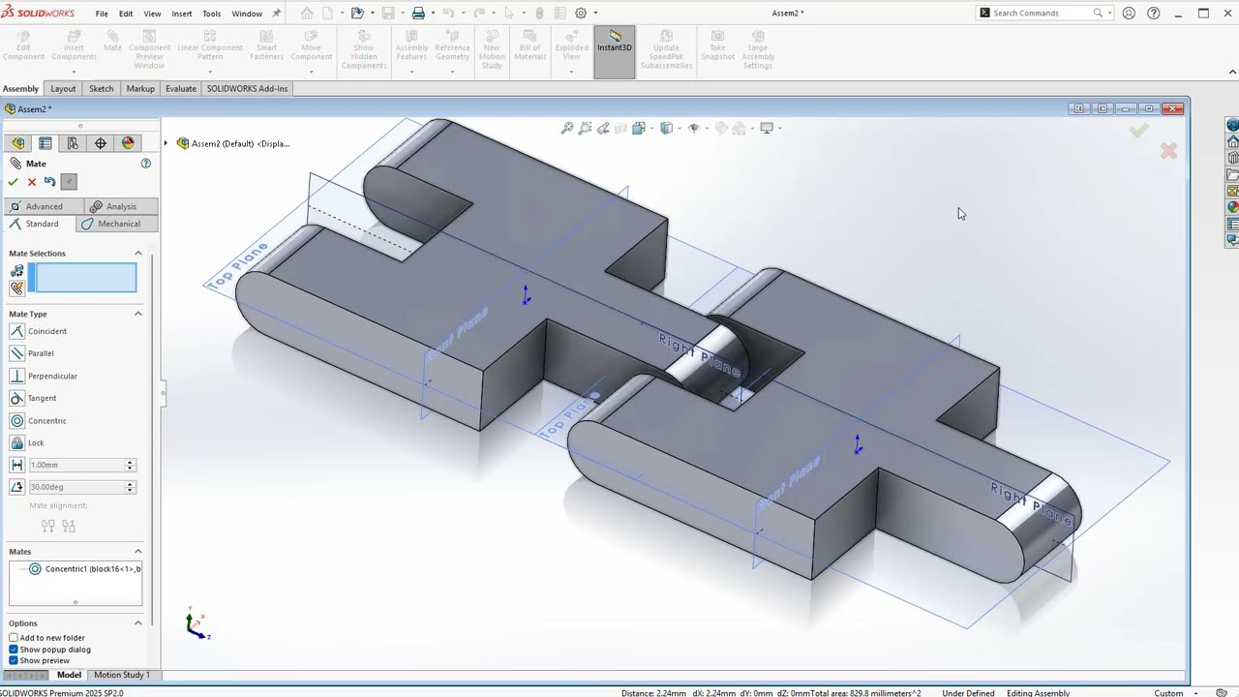
Task: Switch to the Motion Study 1 tab
Action: coord(121,675)
